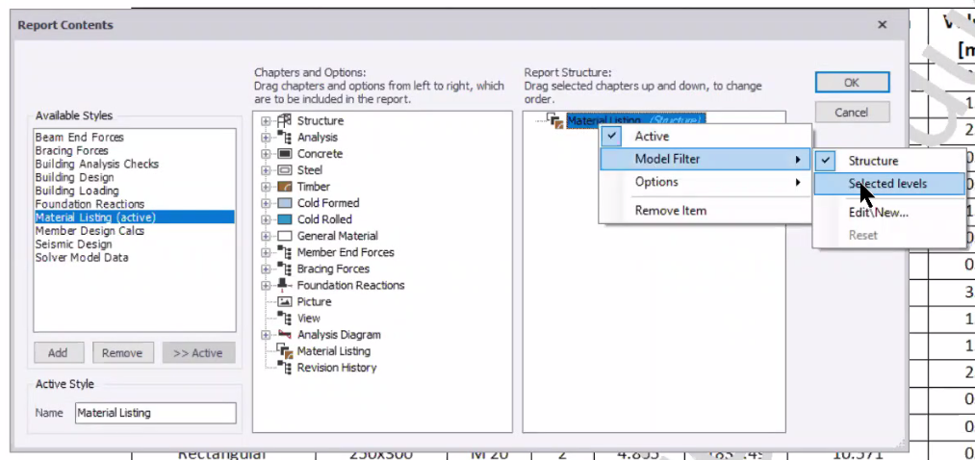Choose Edit\New... filter option
This screenshot has width=975, height=460.
tap(889, 212)
